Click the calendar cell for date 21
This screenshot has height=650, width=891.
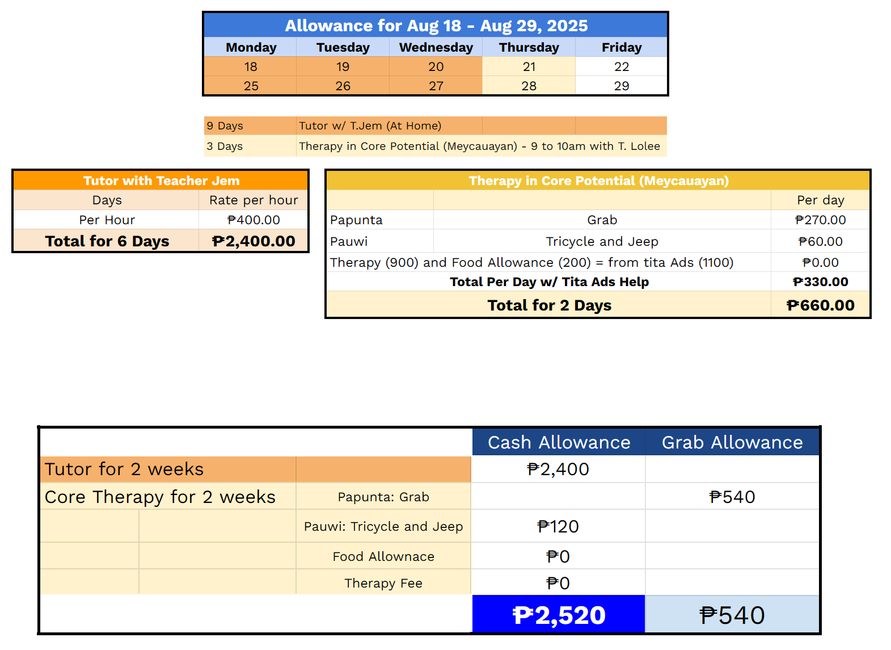(529, 66)
